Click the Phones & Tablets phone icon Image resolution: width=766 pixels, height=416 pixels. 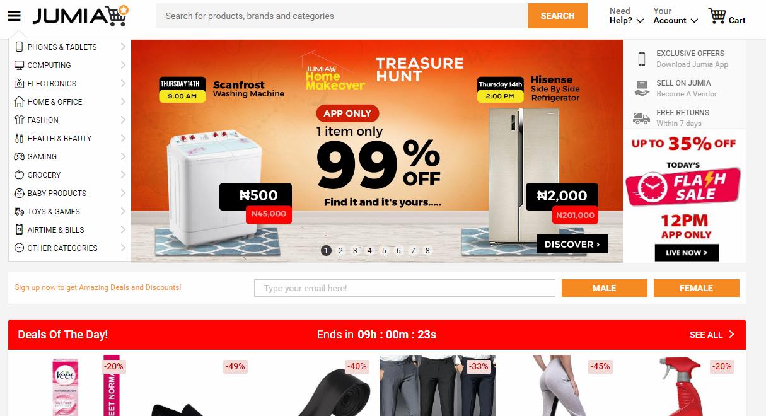(x=19, y=47)
